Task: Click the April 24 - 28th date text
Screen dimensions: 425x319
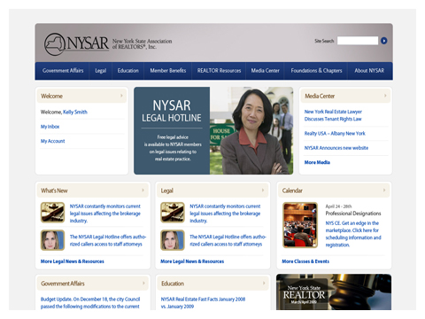Action: (x=338, y=206)
